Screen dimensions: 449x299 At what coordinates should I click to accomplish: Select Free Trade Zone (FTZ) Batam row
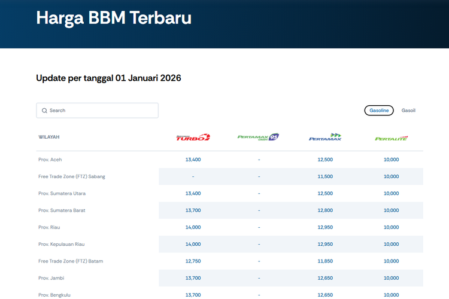[x=71, y=261]
